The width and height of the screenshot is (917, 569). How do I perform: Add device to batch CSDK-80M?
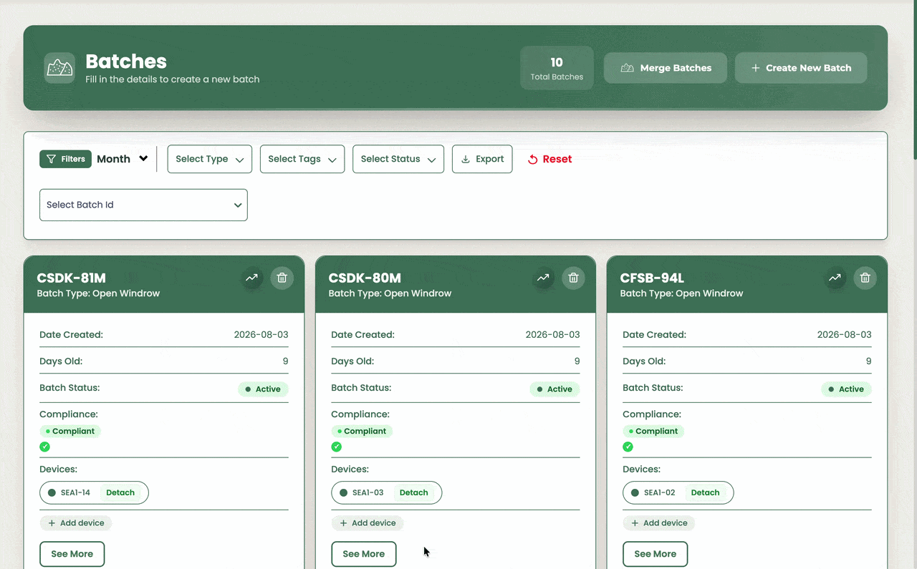pos(368,523)
